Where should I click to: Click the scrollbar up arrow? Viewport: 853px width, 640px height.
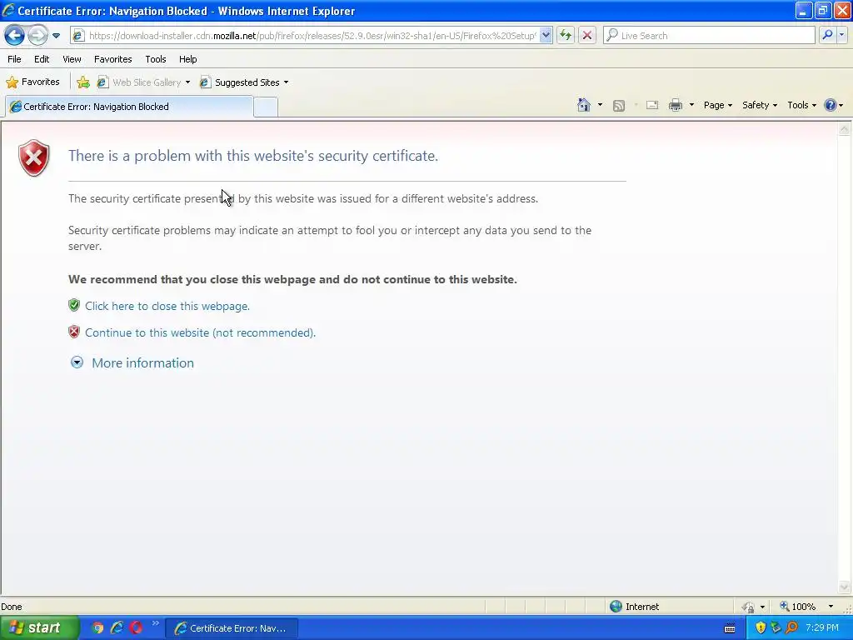[x=844, y=129]
